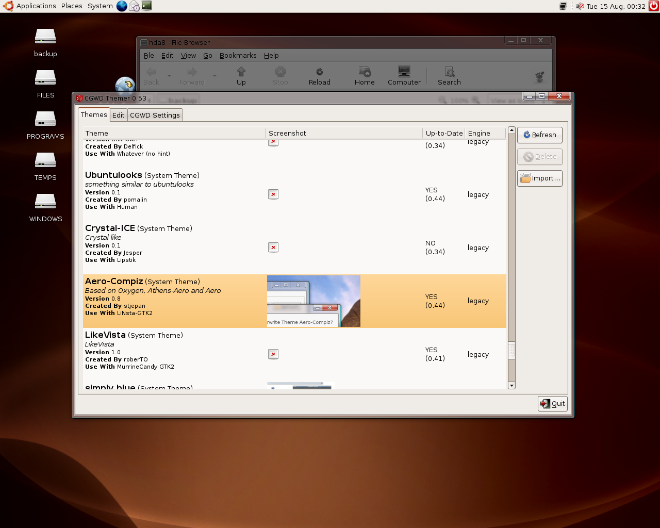This screenshot has width=660, height=528.
Task: Click the LikeVista missing screenshot icon
Action: coord(273,354)
